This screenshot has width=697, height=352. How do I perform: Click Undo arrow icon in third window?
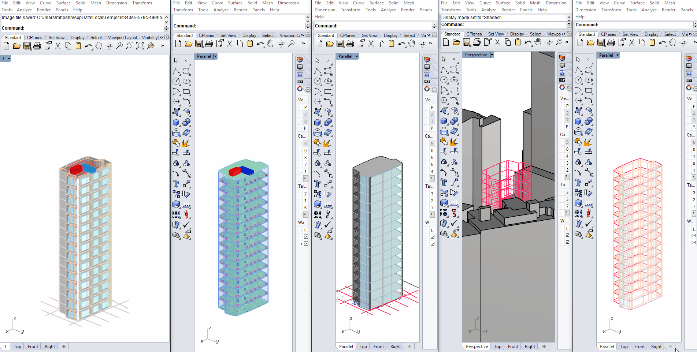402,44
